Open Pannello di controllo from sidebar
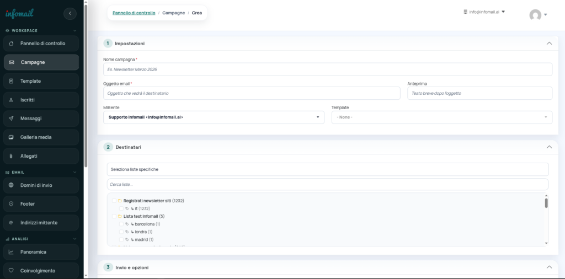 tap(42, 44)
